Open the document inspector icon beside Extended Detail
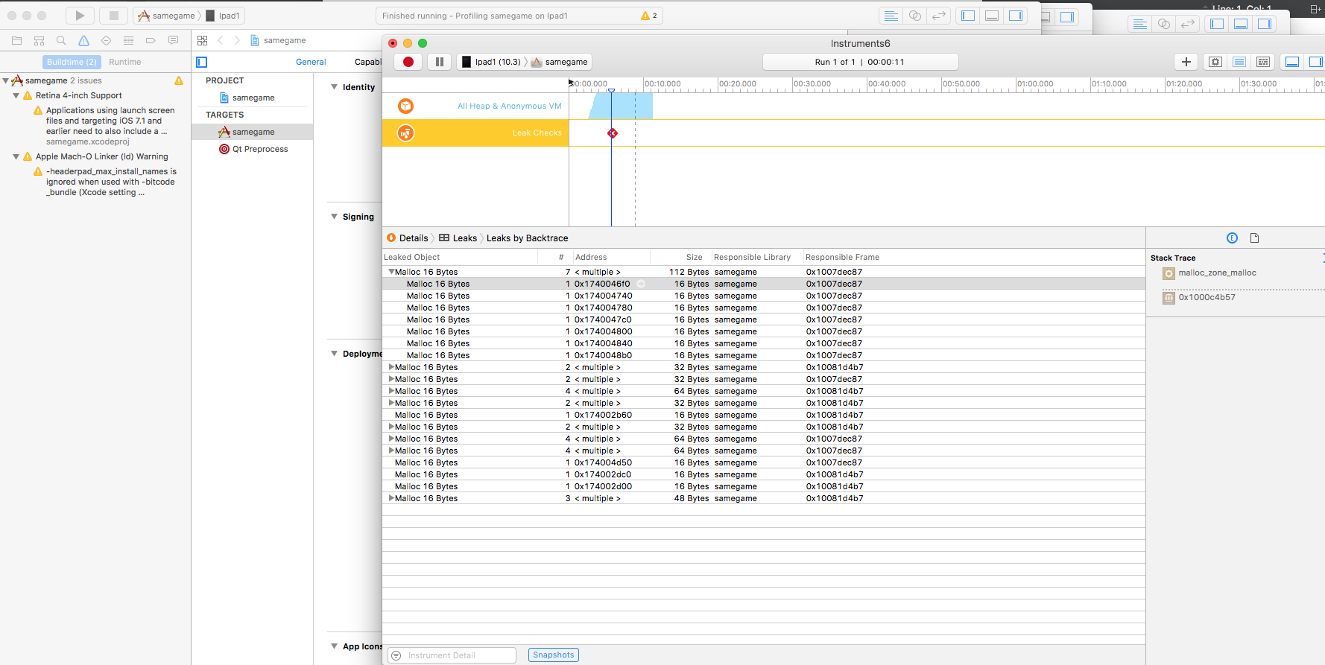The width and height of the screenshot is (1325, 665). (1254, 238)
